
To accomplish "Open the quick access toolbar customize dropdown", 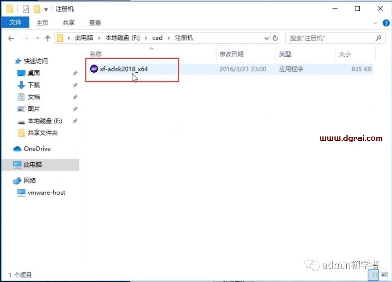I will pos(46,9).
